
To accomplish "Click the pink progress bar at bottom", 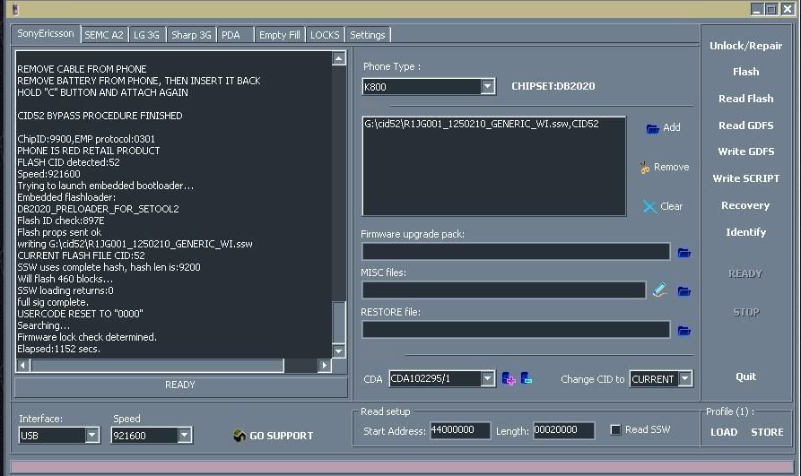I will [402, 466].
